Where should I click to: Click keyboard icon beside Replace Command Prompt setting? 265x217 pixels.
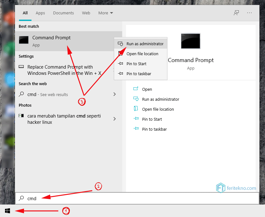pyautogui.click(x=21, y=67)
